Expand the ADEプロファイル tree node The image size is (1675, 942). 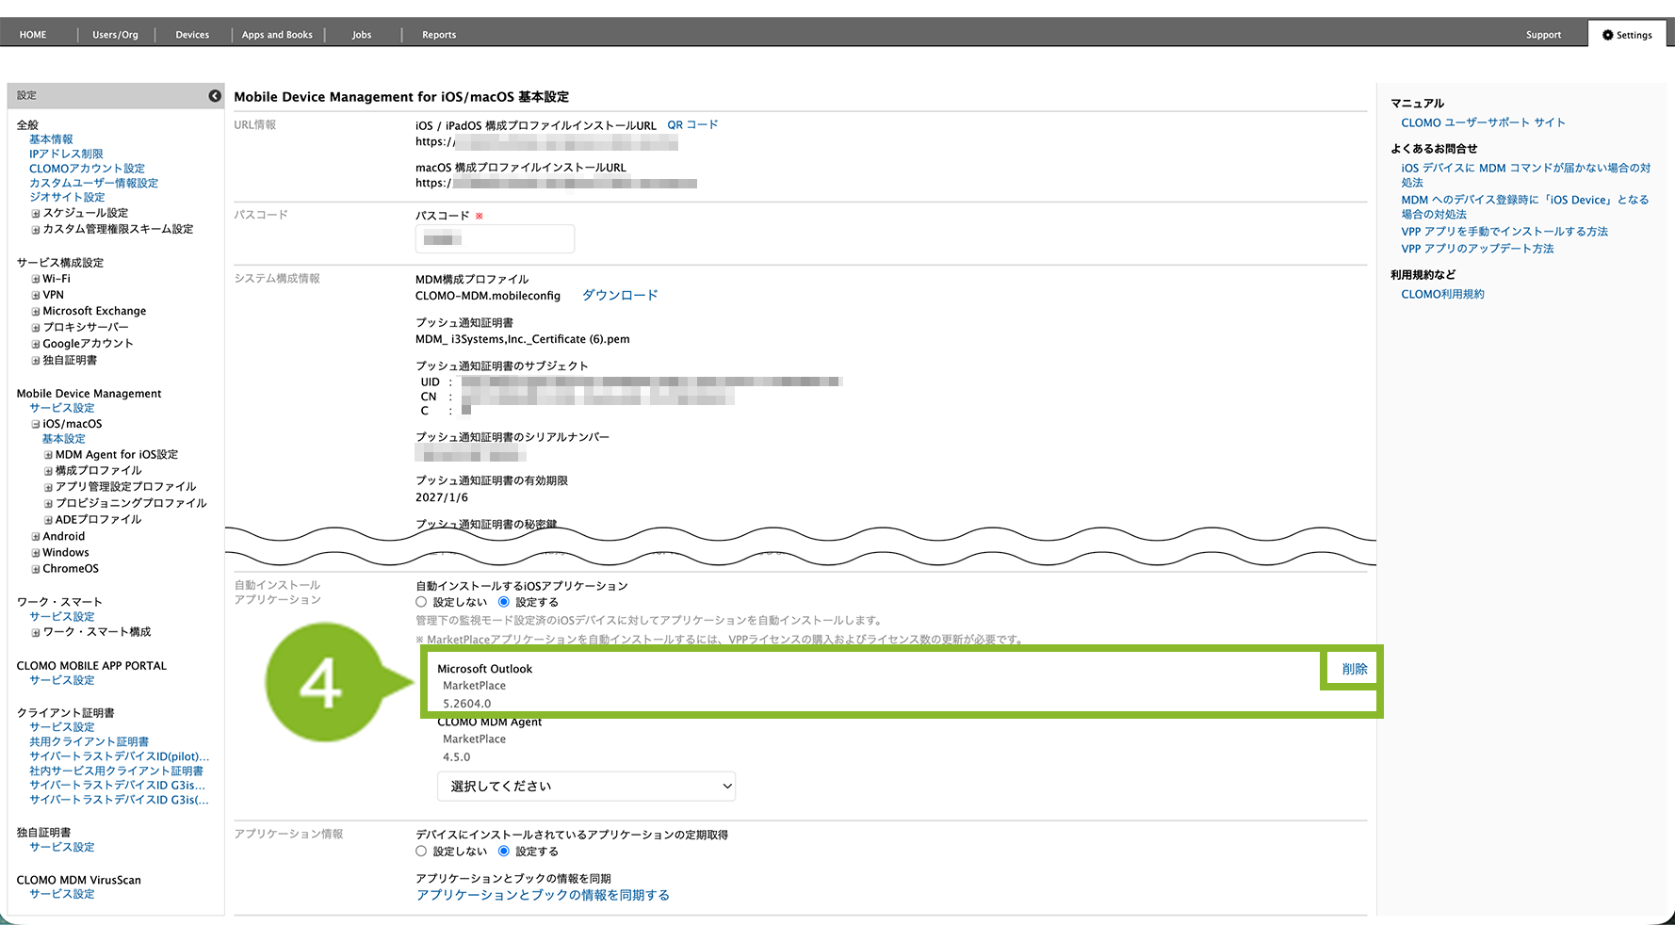click(x=48, y=520)
